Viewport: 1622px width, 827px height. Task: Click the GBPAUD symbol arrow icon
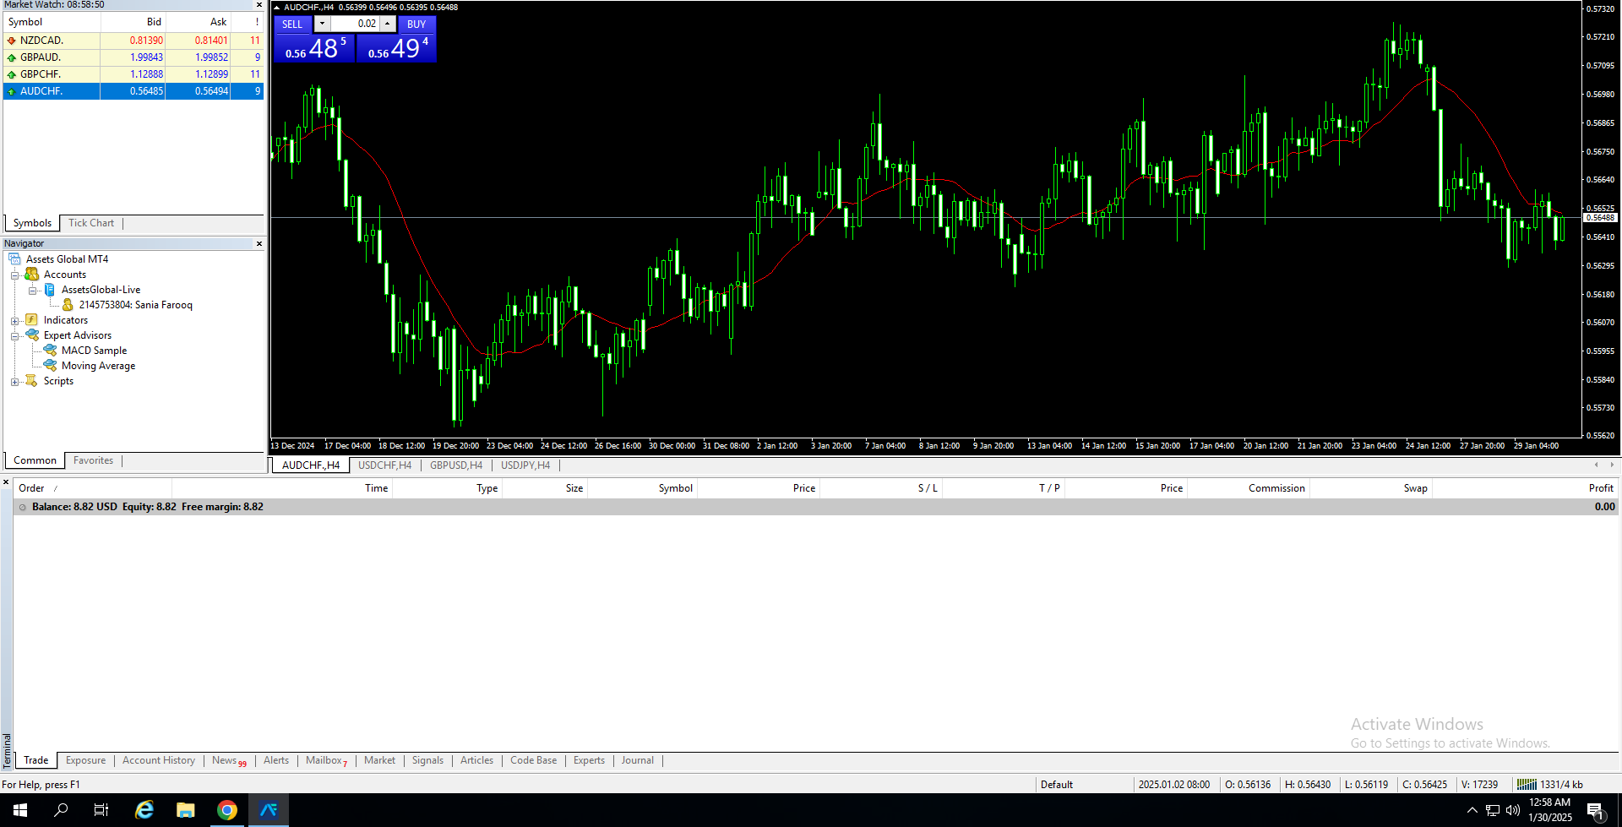coord(11,57)
